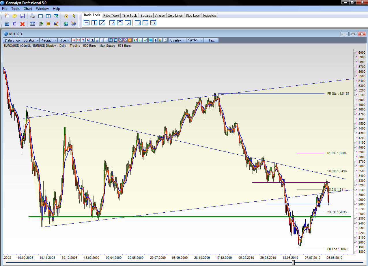This screenshot has height=266, width=368.
Task: Select the ellipse shape tool
Action: (153, 23)
